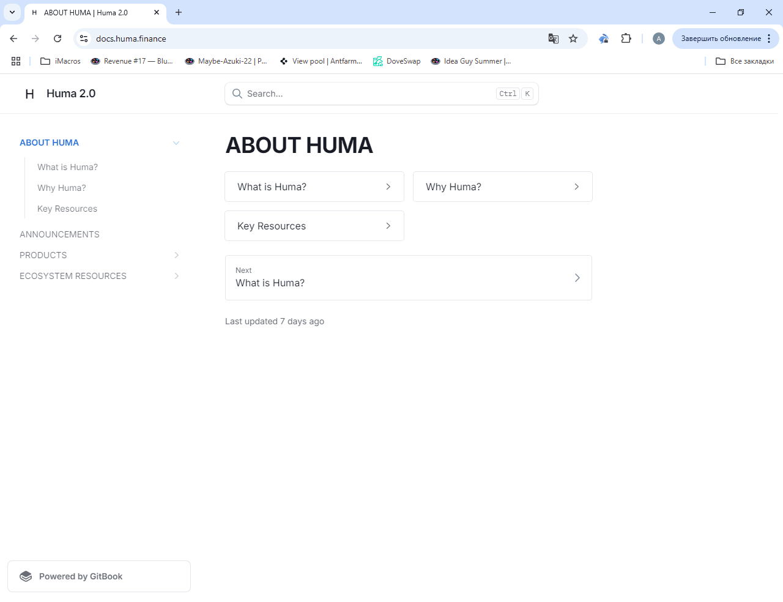Open the 'Все закладки' bookmarks folder

744,61
